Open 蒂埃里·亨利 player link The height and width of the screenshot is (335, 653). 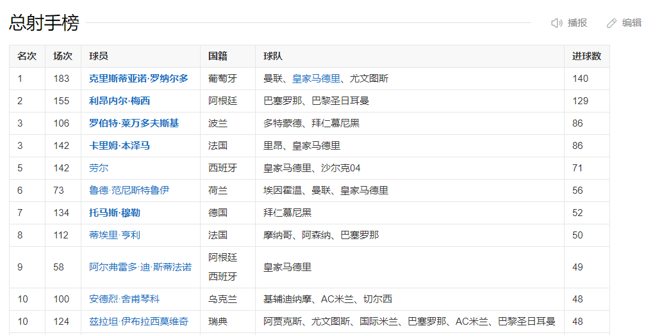[x=115, y=235]
